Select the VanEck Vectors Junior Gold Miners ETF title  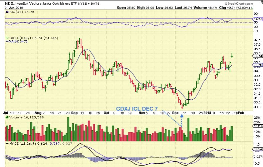(47, 4)
